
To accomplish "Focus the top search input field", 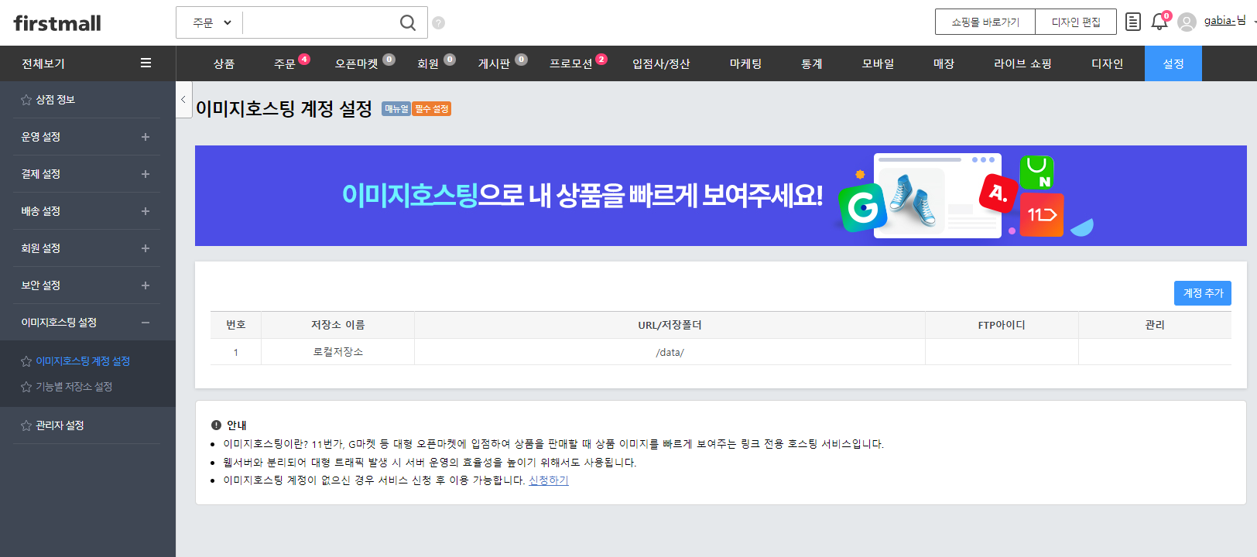I will [317, 23].
